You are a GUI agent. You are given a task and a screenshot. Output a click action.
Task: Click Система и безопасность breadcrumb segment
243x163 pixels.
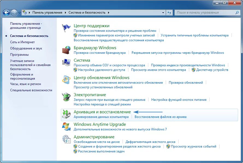tap(87, 12)
